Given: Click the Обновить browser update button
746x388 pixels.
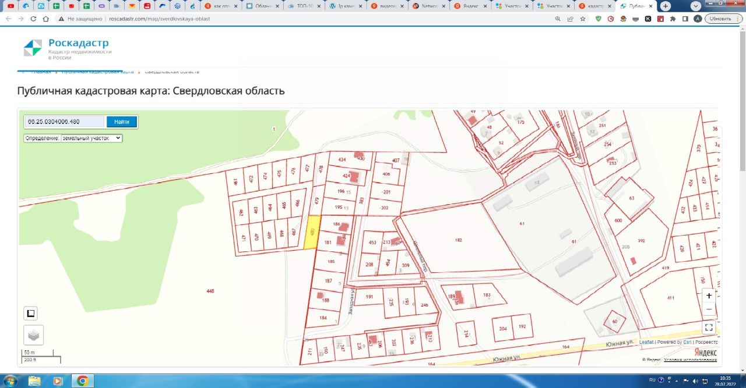Looking at the screenshot, I should point(723,19).
